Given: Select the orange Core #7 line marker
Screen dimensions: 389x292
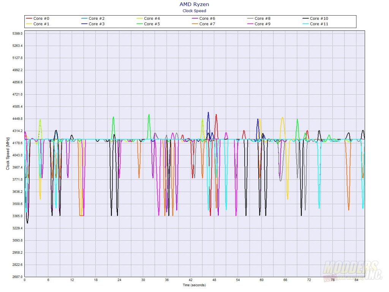Looking at the screenshot, I should coord(194,24).
